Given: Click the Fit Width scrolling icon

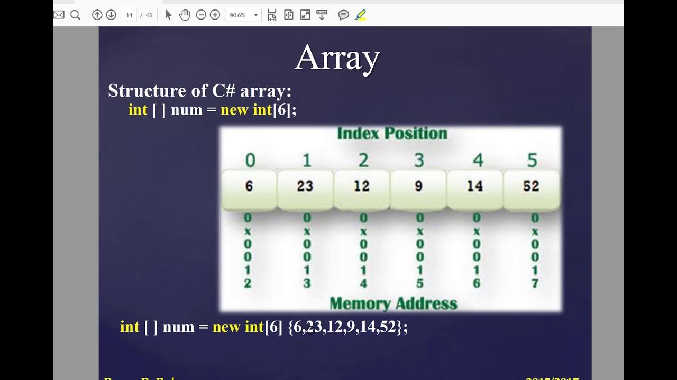Looking at the screenshot, I should pyautogui.click(x=272, y=15).
